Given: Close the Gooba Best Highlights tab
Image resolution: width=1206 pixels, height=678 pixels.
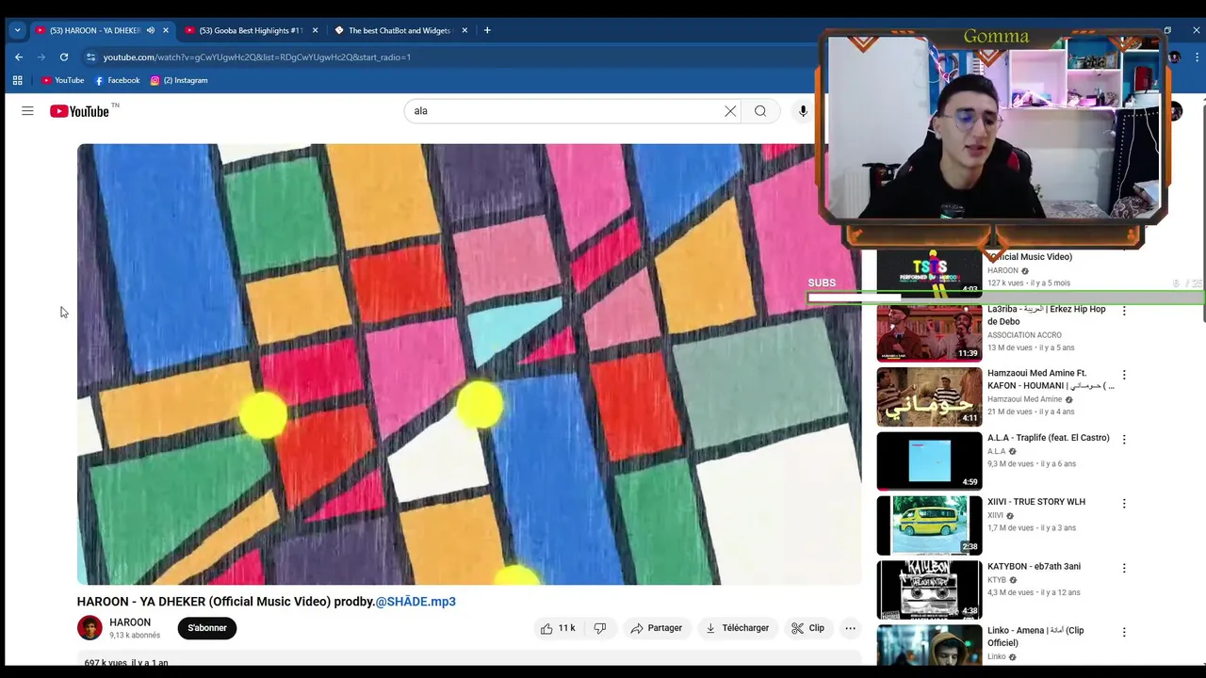Looking at the screenshot, I should (315, 30).
